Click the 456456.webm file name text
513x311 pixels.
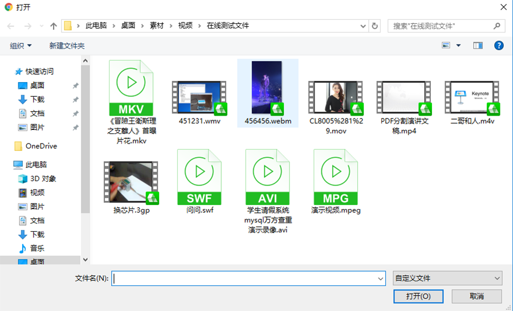click(268, 121)
